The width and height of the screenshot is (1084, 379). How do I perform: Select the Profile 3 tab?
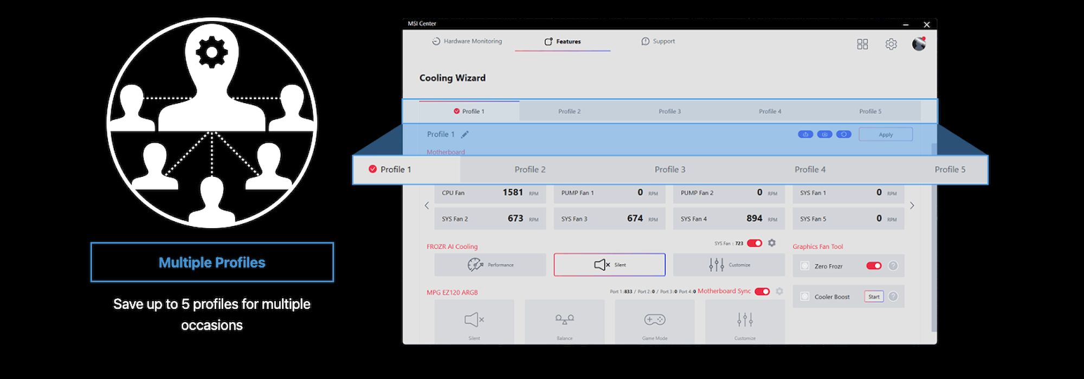click(x=670, y=169)
